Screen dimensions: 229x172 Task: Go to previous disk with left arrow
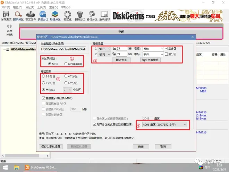point(8,26)
